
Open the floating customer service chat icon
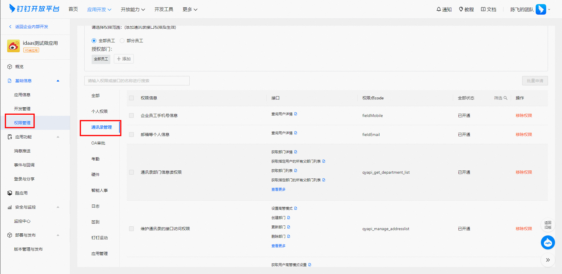coord(548,242)
